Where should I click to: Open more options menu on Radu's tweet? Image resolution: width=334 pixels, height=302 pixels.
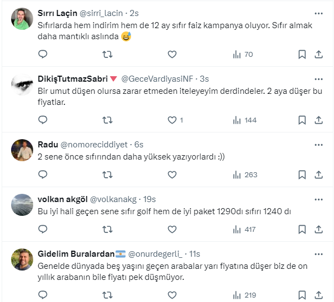319,144
